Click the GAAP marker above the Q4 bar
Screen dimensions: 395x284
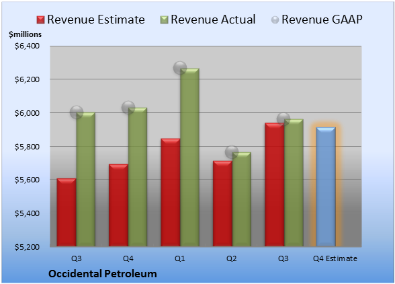128,107
